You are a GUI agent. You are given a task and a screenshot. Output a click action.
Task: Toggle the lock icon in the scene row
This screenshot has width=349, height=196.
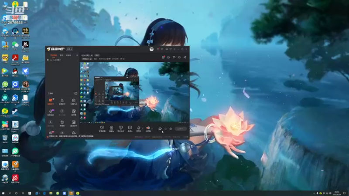click(x=51, y=60)
